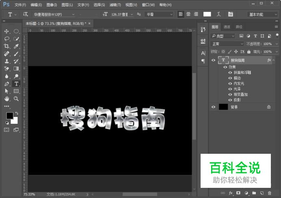
Task: Select the Eraser tool
Action: click(6, 69)
